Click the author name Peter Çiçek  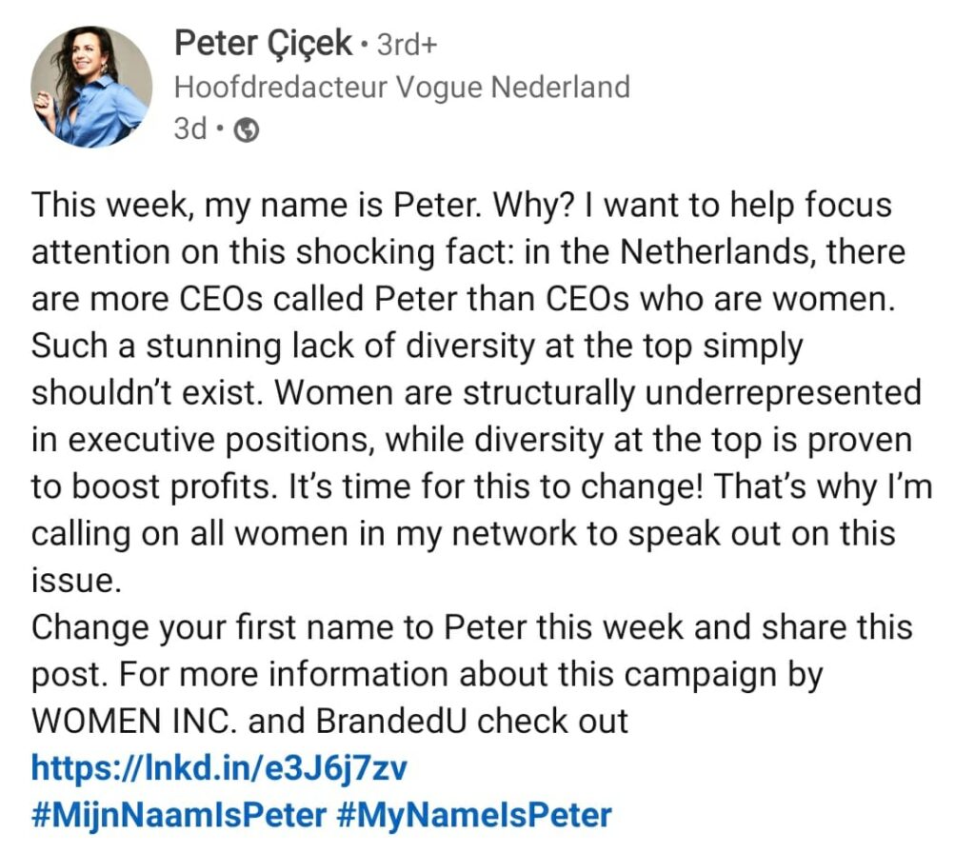[264, 43]
